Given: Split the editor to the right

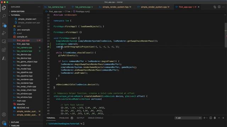Looking at the screenshot, I should point(219,7).
